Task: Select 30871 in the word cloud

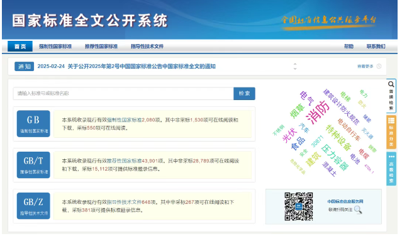Action: 317,142
